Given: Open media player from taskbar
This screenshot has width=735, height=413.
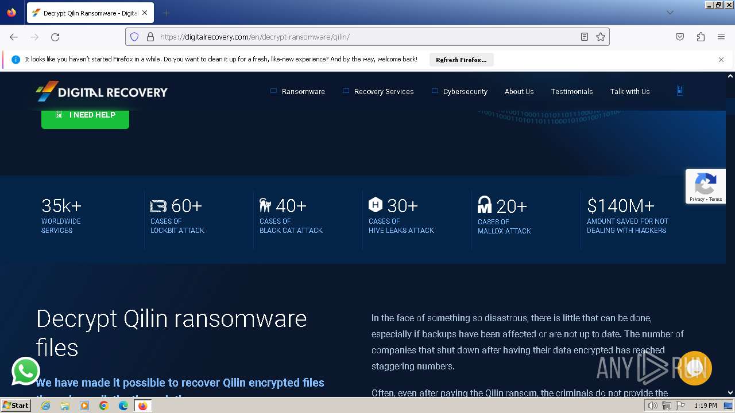Looking at the screenshot, I should [84, 406].
